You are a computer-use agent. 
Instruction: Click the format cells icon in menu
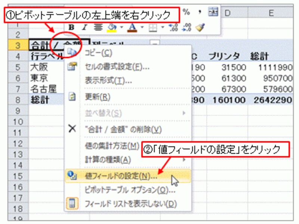tap(73, 66)
